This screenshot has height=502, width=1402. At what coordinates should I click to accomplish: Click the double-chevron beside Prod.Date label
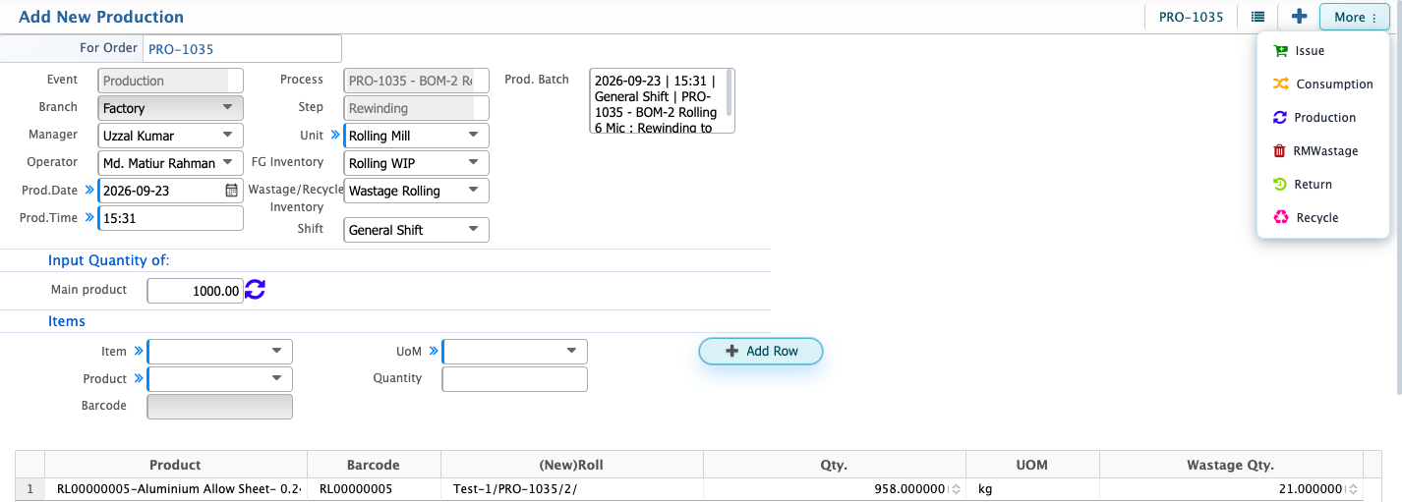tap(89, 191)
